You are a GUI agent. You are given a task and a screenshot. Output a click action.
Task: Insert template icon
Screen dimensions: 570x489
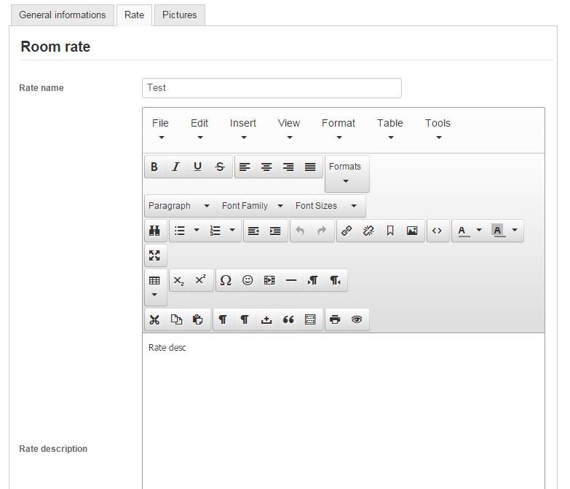[x=310, y=319]
